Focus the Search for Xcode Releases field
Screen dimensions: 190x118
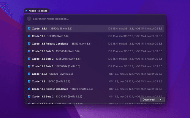[89, 19]
